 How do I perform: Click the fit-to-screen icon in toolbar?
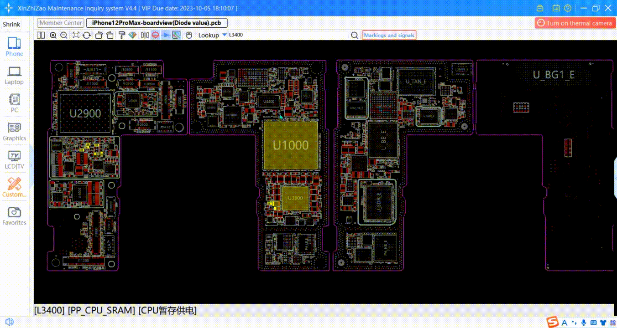click(x=76, y=35)
